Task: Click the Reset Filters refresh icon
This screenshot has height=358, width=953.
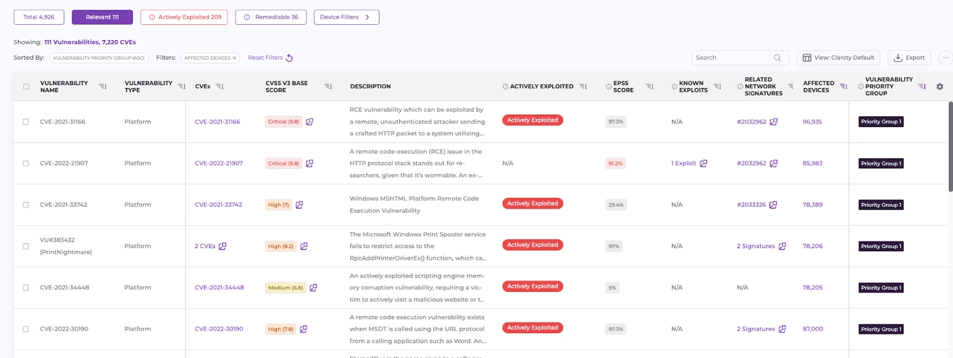Action: click(290, 58)
